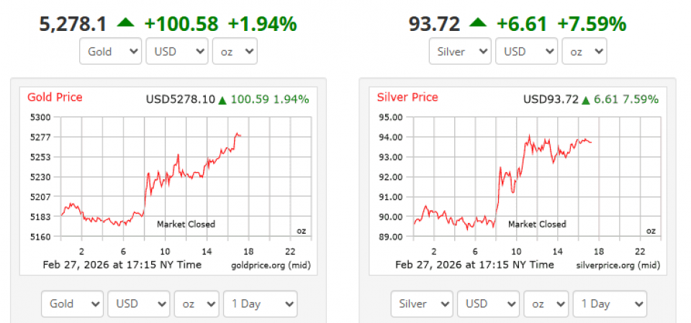Click green up arrow beside 5,278.1 gold price
This screenshot has height=323, width=691.
click(125, 23)
